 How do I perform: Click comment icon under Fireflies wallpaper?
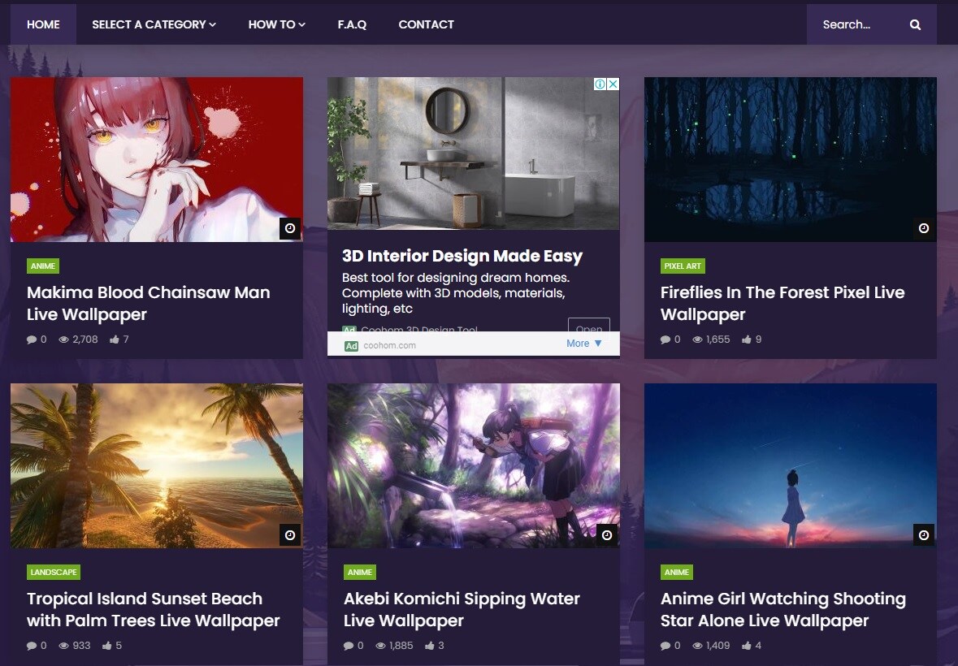point(665,339)
